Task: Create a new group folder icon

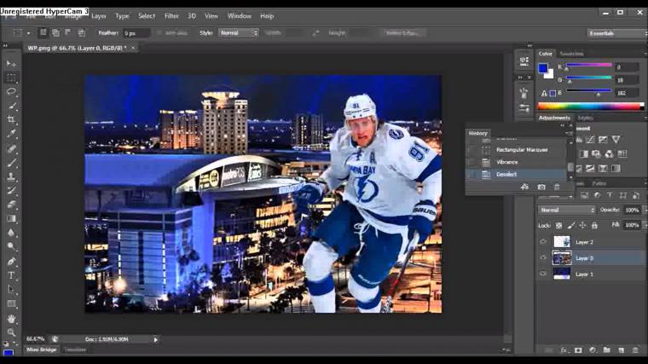Action: pyautogui.click(x=607, y=350)
